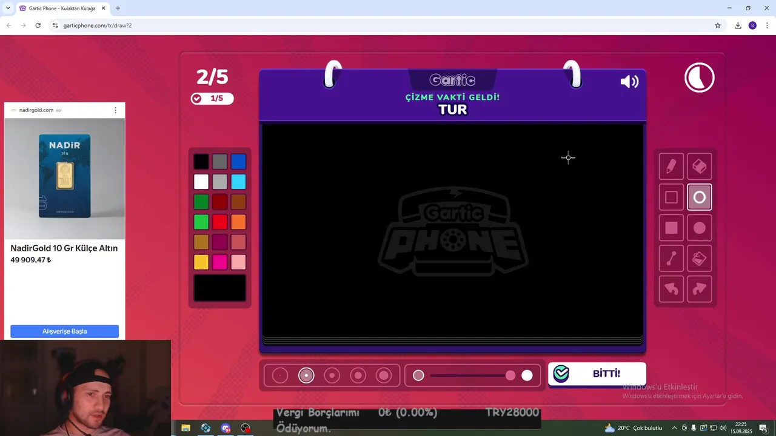776x436 pixels.
Task: Click the BİTTİ! done button
Action: [597, 374]
